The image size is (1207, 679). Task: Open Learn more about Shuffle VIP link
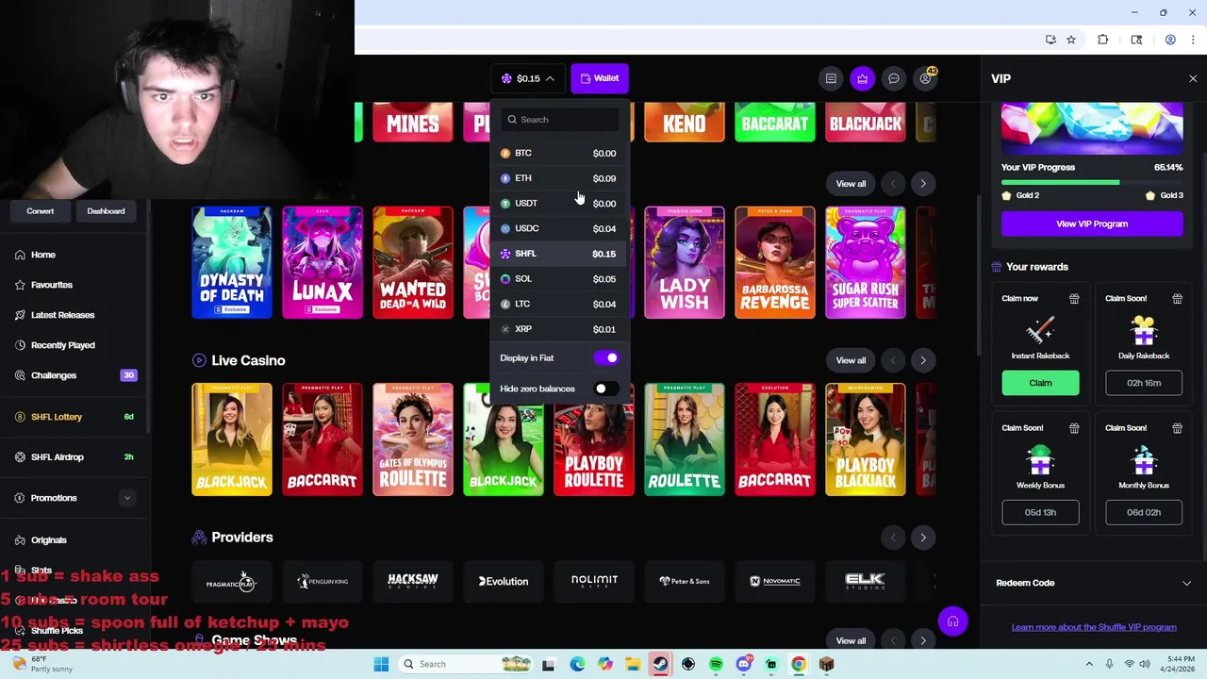click(1094, 627)
